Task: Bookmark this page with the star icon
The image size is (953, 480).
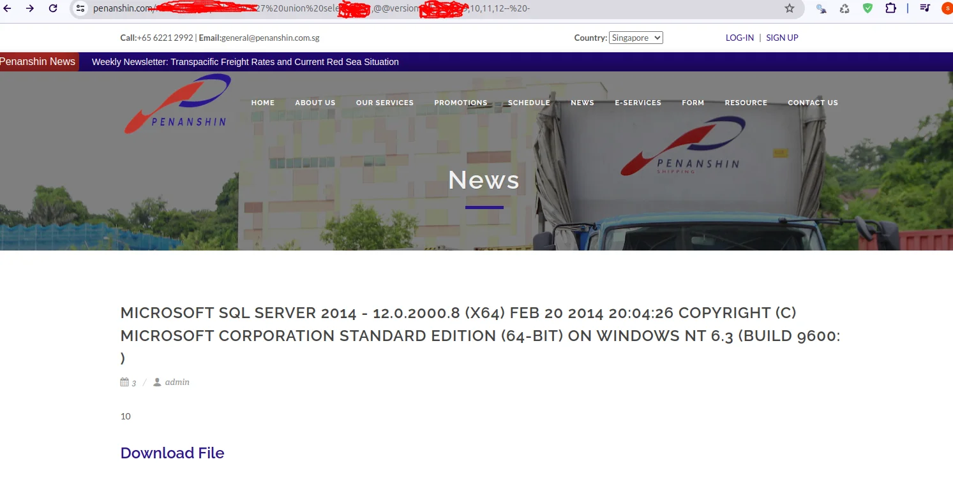Action: coord(790,8)
